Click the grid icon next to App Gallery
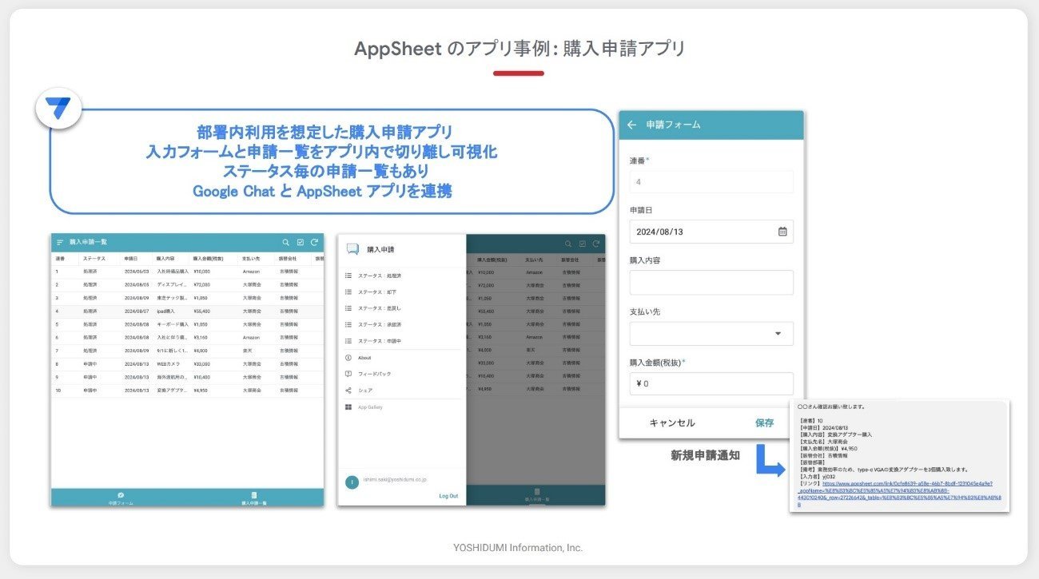This screenshot has width=1039, height=579. click(x=348, y=407)
